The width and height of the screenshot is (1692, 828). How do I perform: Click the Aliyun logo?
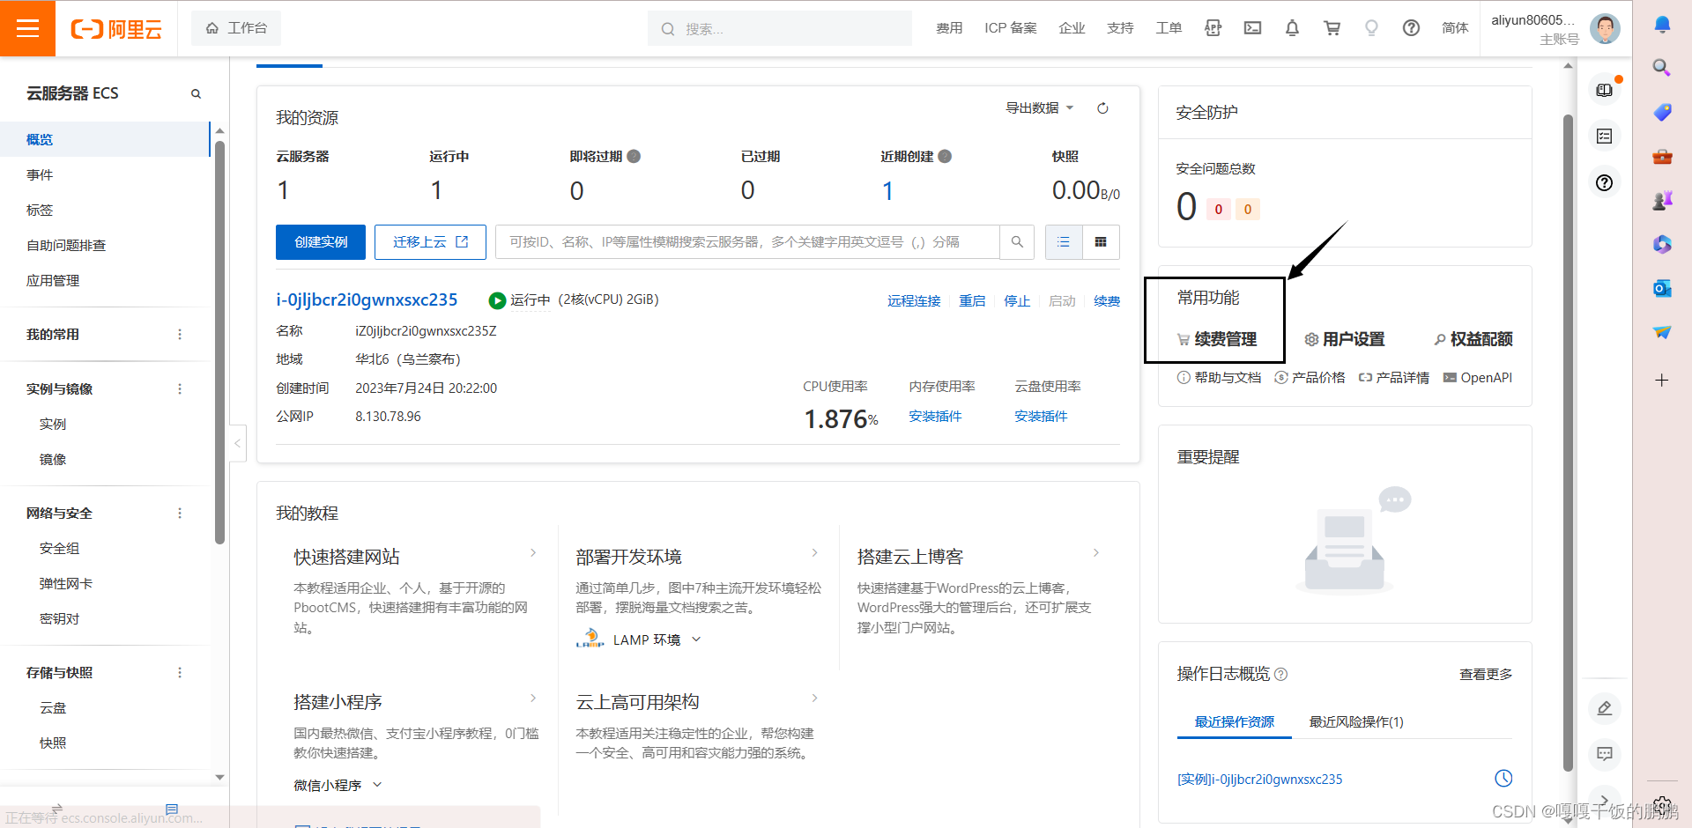point(116,29)
